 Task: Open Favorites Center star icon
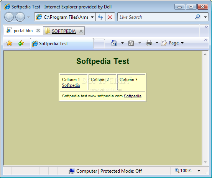pos(9,43)
